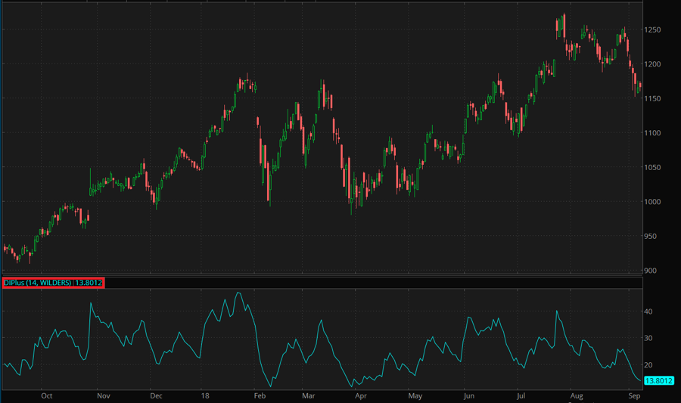The height and width of the screenshot is (403, 681).
Task: Select the Apr label on time axis
Action: coord(361,395)
